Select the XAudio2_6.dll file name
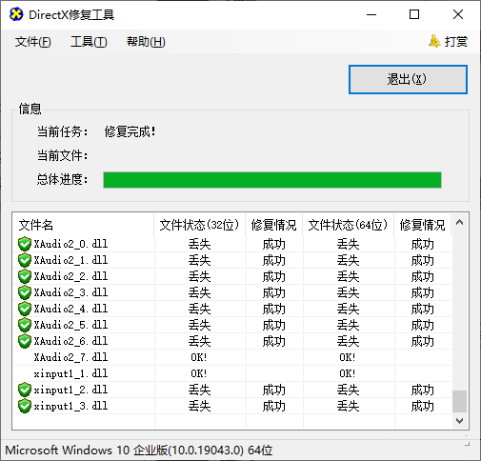This screenshot has height=461, width=481. 70,341
